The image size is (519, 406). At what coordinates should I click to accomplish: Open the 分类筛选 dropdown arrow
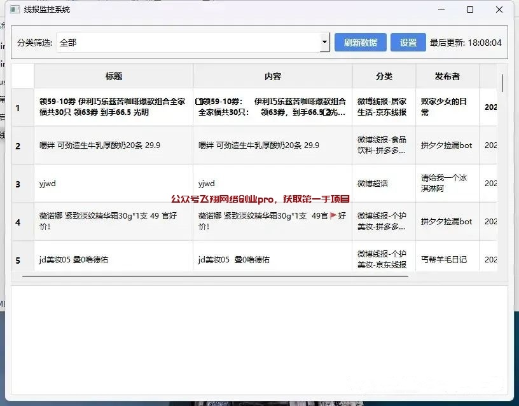click(324, 43)
